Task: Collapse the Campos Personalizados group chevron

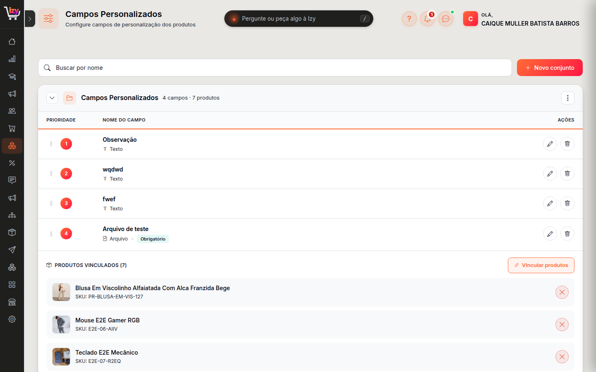Action: coord(52,98)
